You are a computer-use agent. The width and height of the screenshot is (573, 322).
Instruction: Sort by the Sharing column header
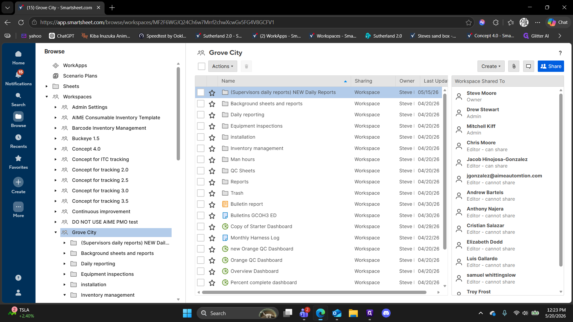pyautogui.click(x=373, y=81)
